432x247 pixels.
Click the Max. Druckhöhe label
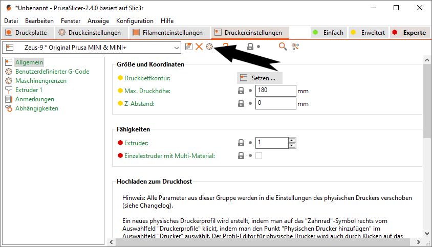point(147,91)
